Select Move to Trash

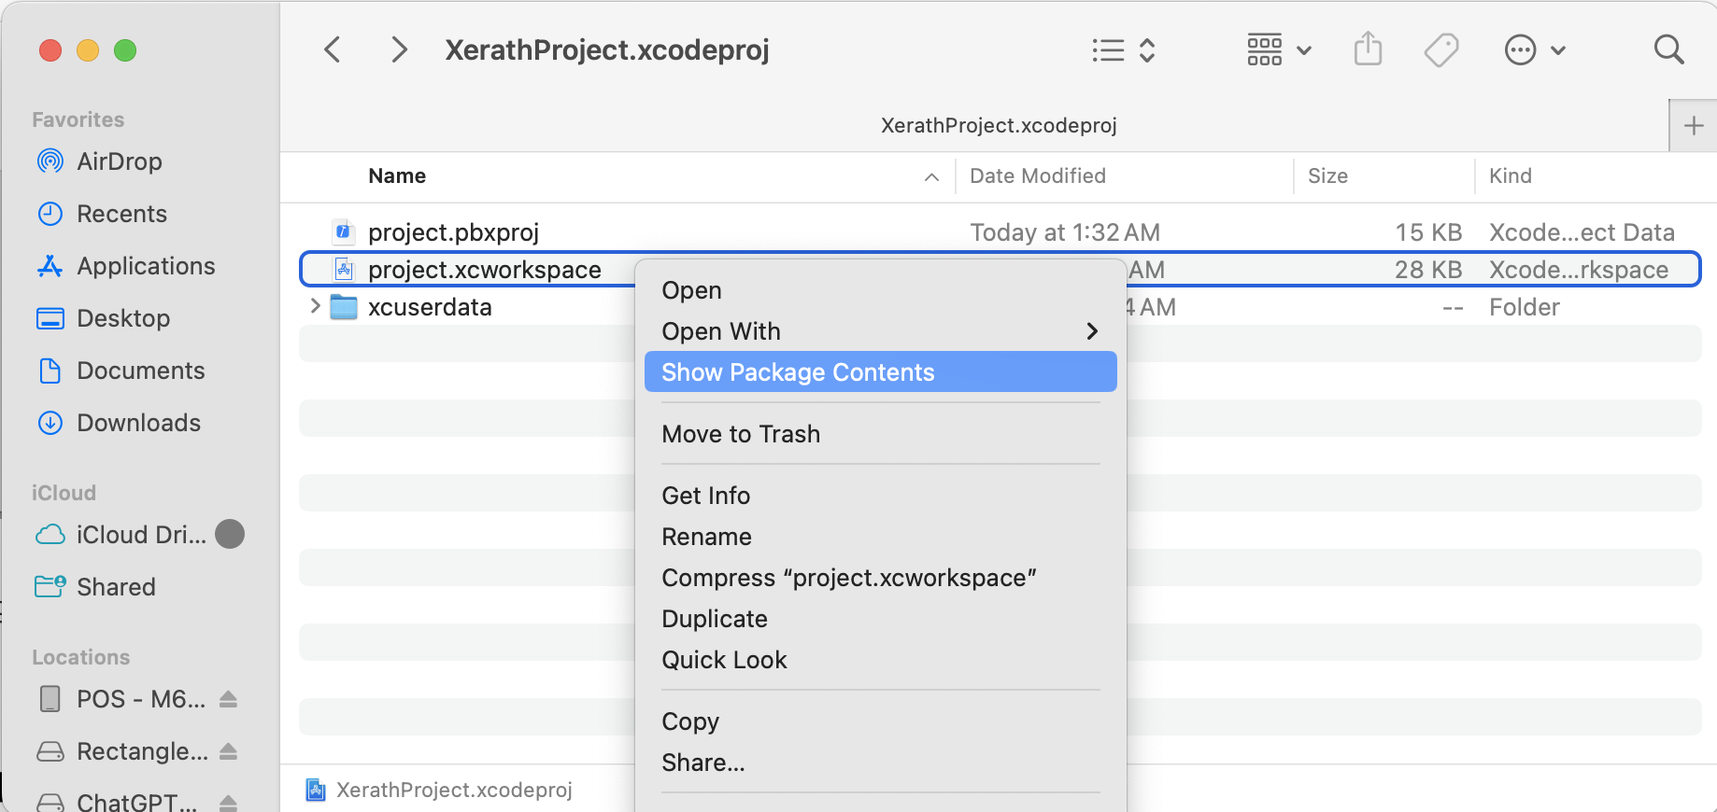(x=740, y=434)
